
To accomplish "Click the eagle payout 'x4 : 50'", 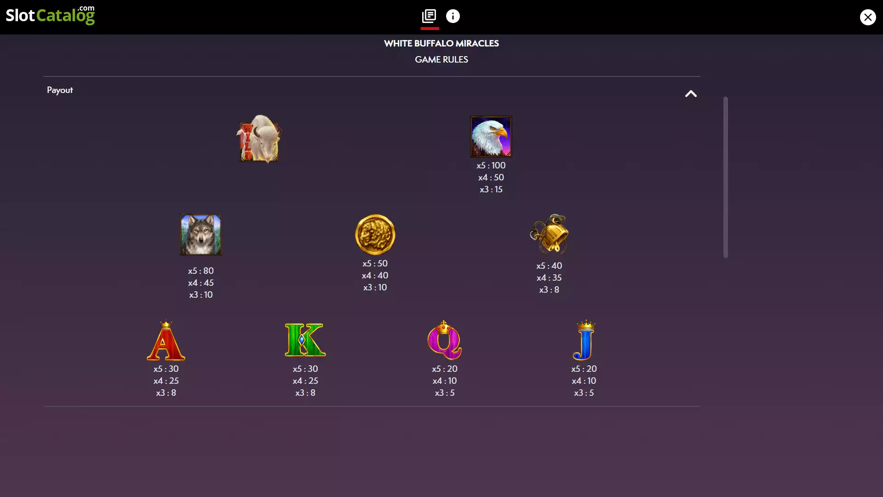I will coord(491,178).
